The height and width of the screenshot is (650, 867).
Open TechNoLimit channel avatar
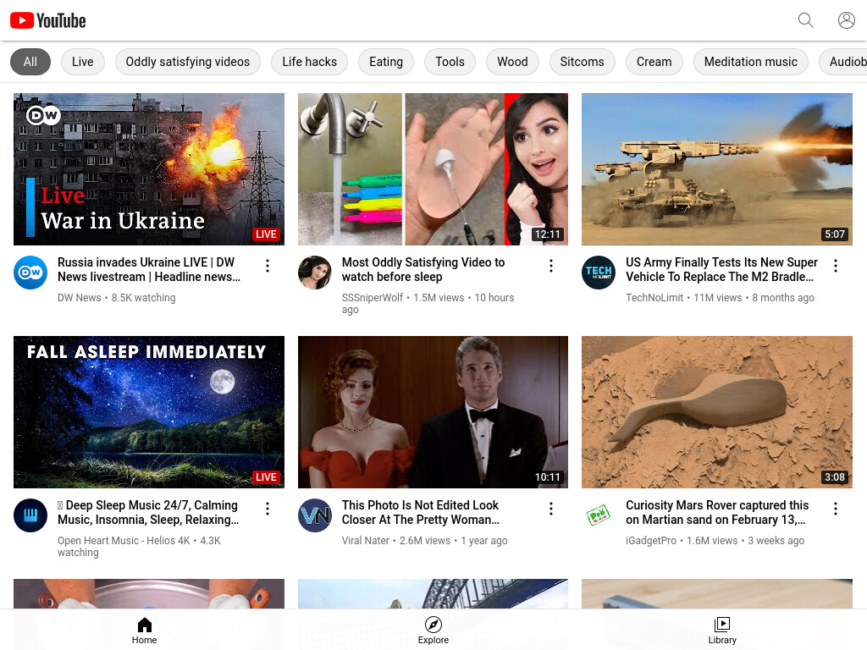tap(599, 272)
